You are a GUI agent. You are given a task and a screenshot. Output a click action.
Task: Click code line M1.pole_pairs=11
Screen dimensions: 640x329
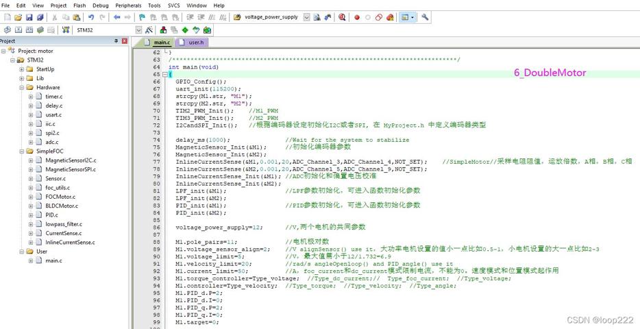pos(206,242)
